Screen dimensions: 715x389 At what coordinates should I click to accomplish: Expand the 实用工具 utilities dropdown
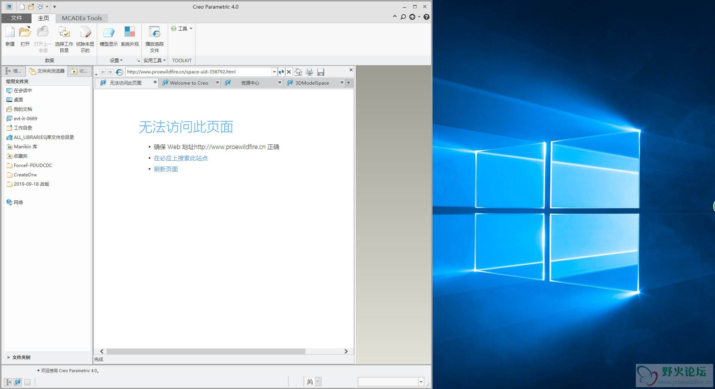point(155,60)
